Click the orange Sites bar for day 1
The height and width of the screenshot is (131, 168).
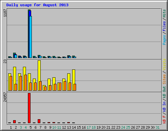pyautogui.click(x=11, y=83)
